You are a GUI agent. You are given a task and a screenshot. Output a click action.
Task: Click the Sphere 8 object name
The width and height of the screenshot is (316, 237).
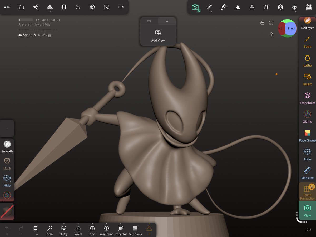(29, 35)
